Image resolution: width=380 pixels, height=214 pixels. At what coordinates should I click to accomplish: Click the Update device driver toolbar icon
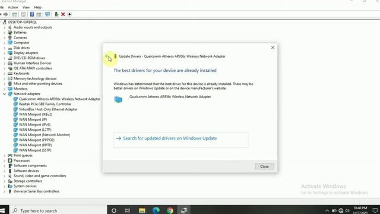click(x=56, y=14)
